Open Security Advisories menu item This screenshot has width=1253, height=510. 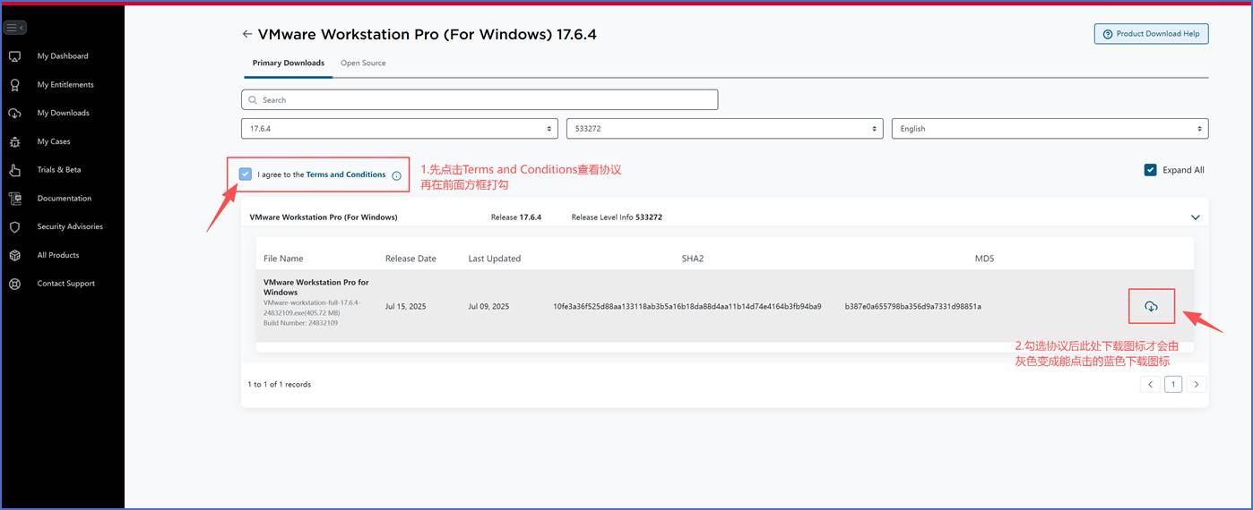point(70,227)
